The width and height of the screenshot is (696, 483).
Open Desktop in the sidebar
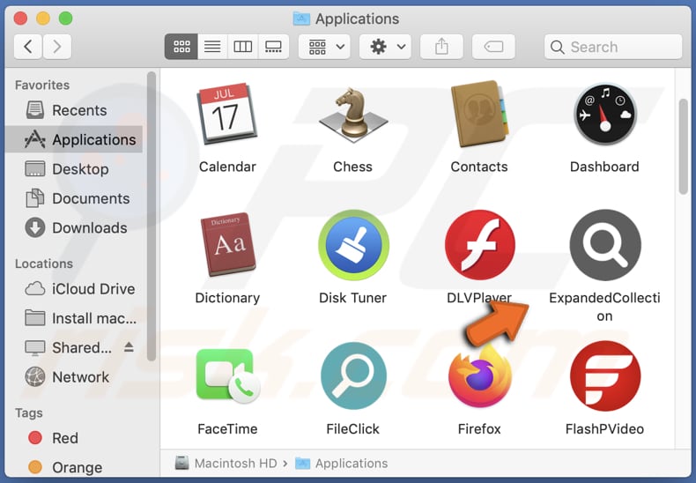pyautogui.click(x=75, y=168)
